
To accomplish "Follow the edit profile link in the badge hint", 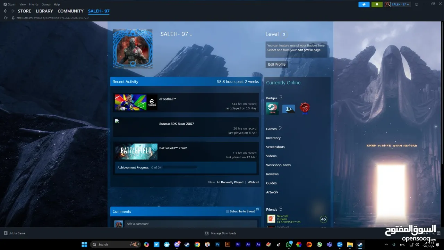I will (x=305, y=50).
